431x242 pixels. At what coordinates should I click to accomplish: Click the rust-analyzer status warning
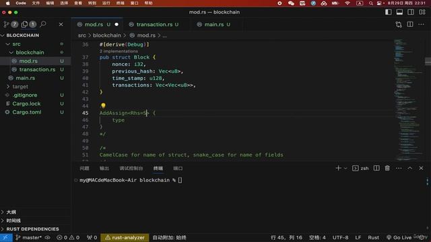coord(125,237)
